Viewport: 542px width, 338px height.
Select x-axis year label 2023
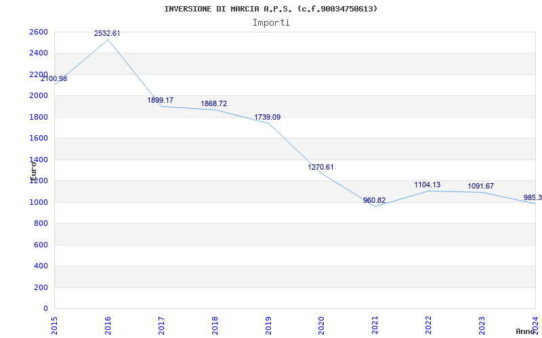point(482,326)
